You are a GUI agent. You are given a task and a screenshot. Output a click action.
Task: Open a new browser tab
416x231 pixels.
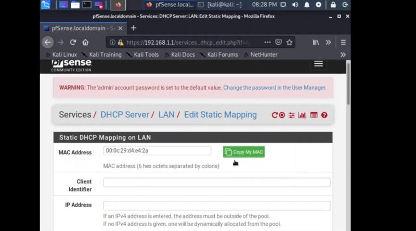click(134, 28)
